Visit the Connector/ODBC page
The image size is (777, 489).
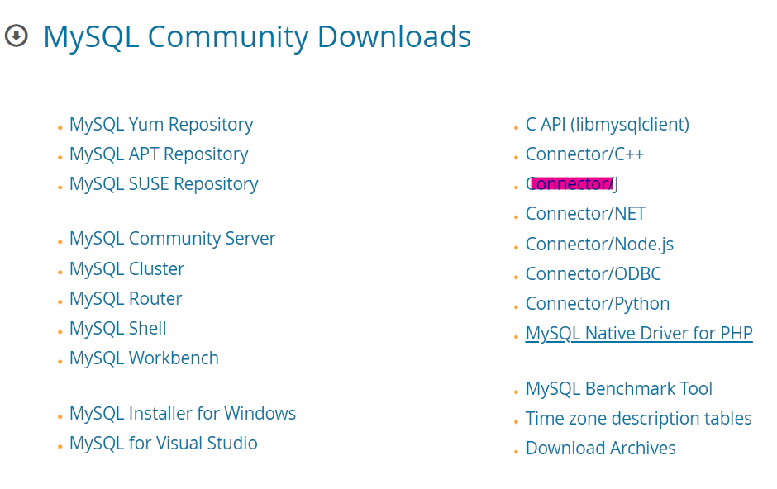pyautogui.click(x=593, y=273)
